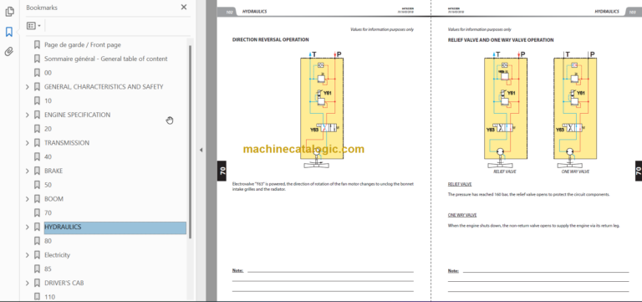Open the Attachments paperclip icon
The width and height of the screenshot is (642, 302).
click(9, 52)
